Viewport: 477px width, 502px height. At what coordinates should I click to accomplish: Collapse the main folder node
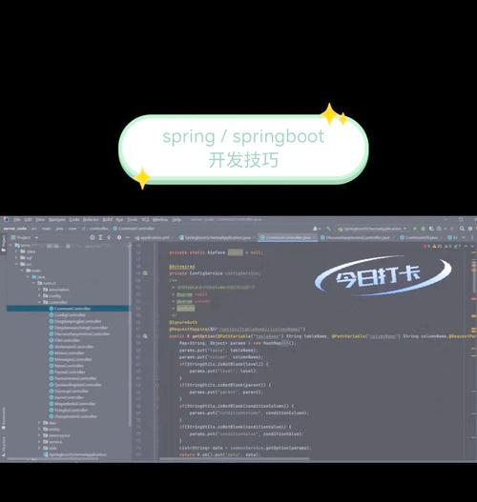coord(23,271)
